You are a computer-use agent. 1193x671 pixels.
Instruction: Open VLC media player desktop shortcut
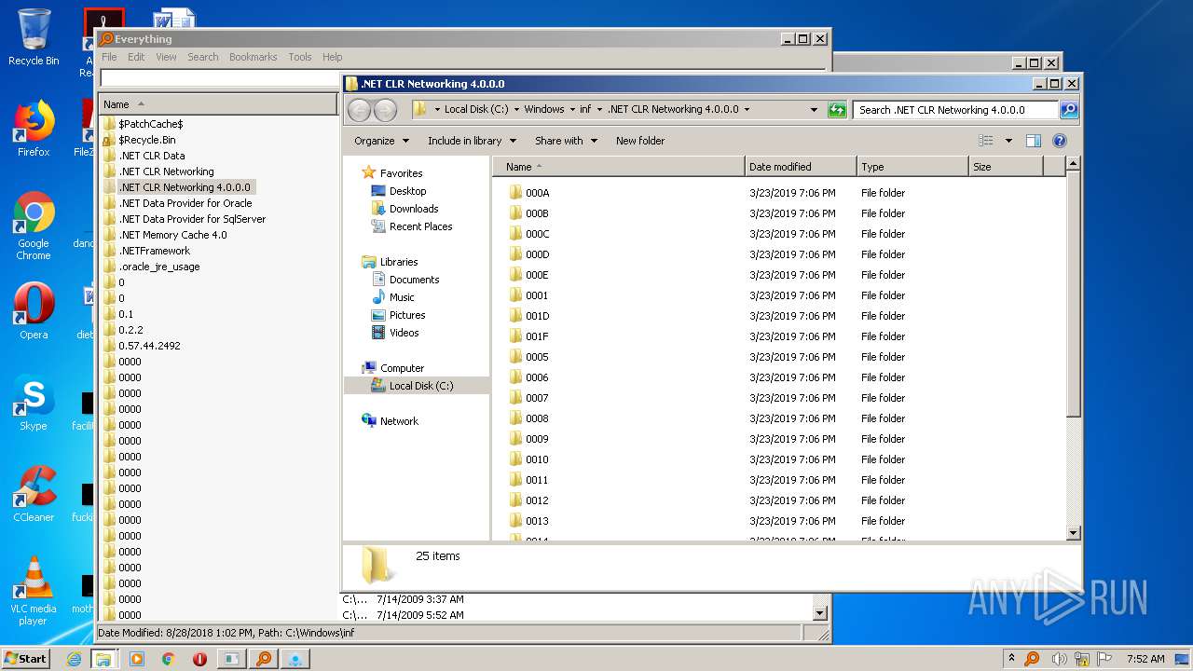point(34,591)
